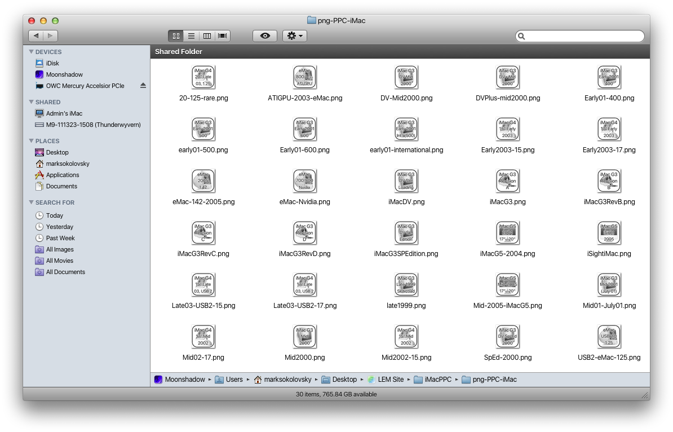Open Moonshadow volume in the sidebar
Image resolution: width=673 pixels, height=432 pixels.
[x=64, y=74]
